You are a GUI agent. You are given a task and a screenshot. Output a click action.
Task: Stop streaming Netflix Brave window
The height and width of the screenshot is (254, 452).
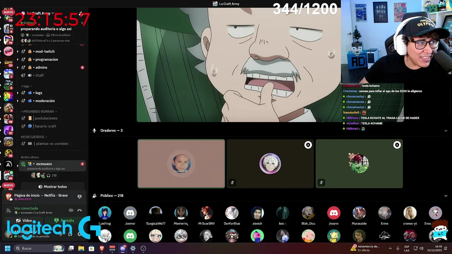(x=79, y=196)
